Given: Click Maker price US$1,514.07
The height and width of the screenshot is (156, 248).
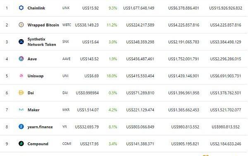Looking at the screenshot, I should [x=88, y=110].
